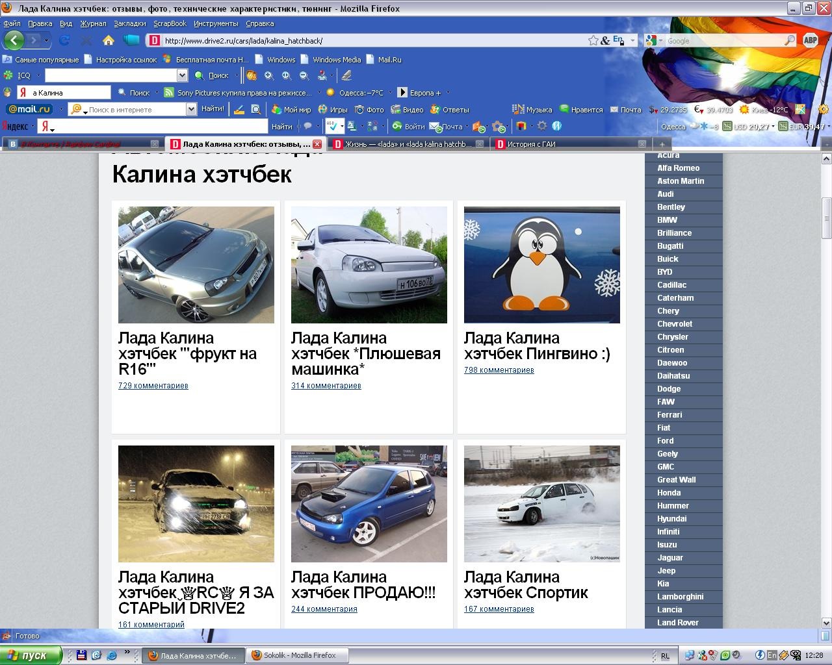832x665 pixels.
Task: Open the 729 комментариев link
Action: 153,386
